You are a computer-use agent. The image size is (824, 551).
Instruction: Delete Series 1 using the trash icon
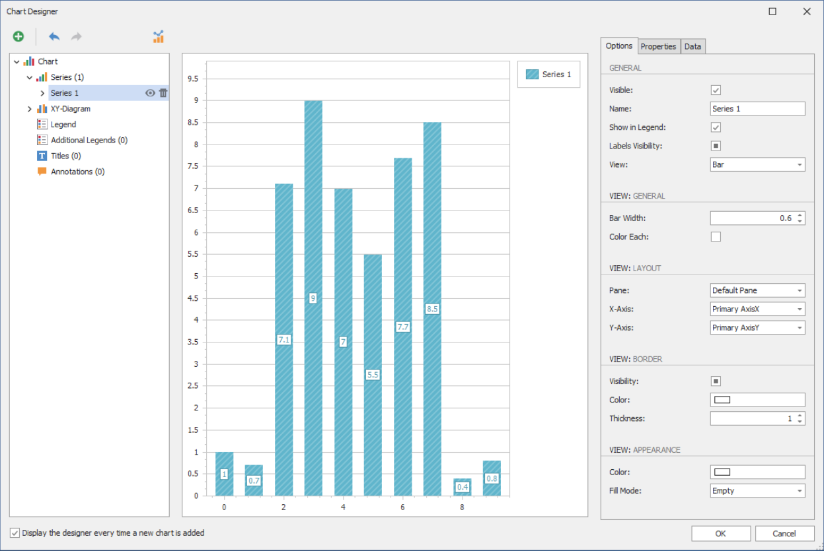pyautogui.click(x=163, y=93)
